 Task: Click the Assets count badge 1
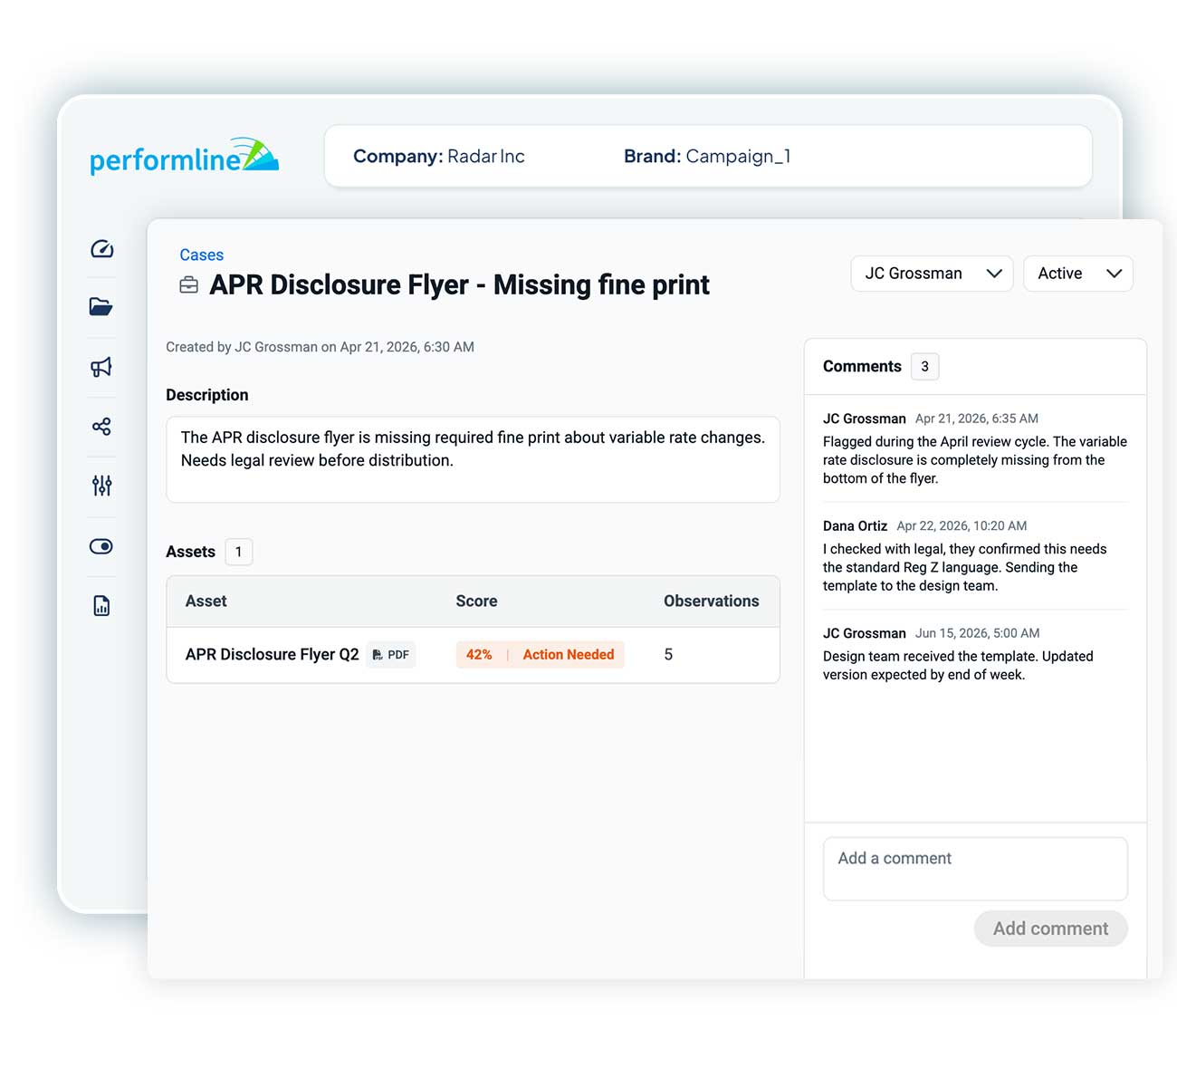238,552
